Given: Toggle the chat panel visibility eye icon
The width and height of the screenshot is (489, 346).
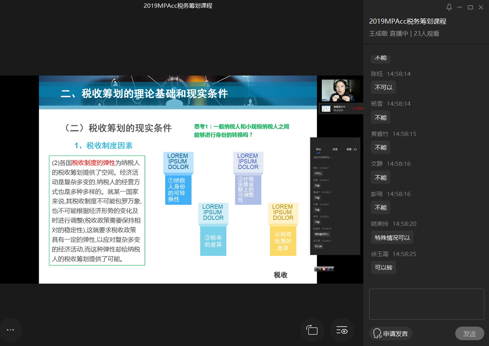Looking at the screenshot, I should pyautogui.click(x=342, y=330).
